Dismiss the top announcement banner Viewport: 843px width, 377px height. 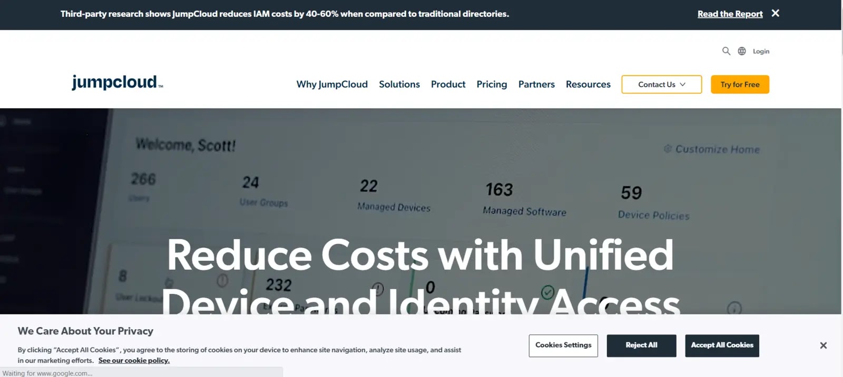tap(775, 13)
